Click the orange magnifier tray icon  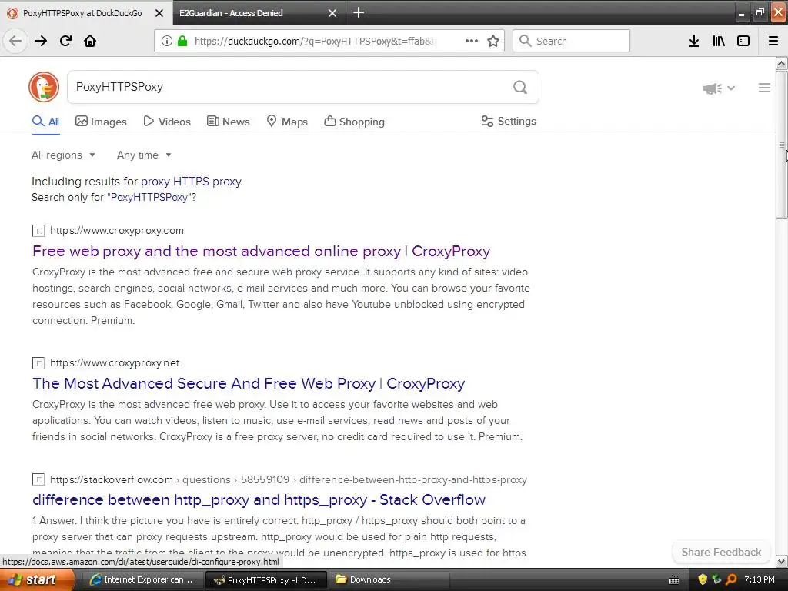click(x=731, y=579)
